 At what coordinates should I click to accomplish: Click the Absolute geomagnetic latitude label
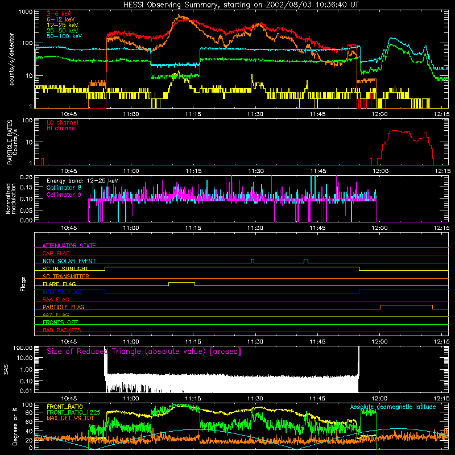pos(393,407)
